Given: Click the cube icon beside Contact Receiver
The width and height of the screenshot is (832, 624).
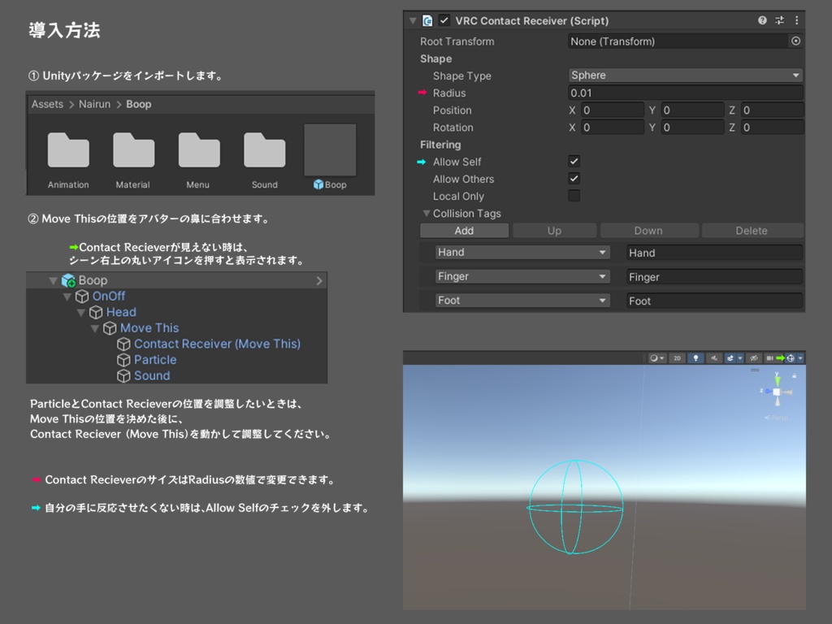Looking at the screenshot, I should (x=123, y=344).
